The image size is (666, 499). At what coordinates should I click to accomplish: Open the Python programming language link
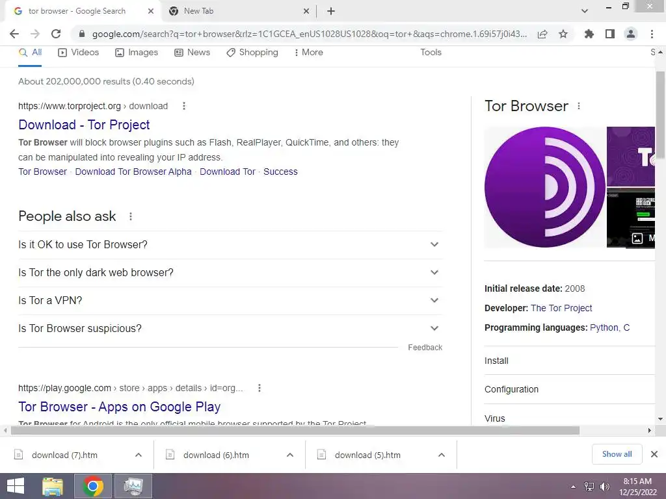604,327
